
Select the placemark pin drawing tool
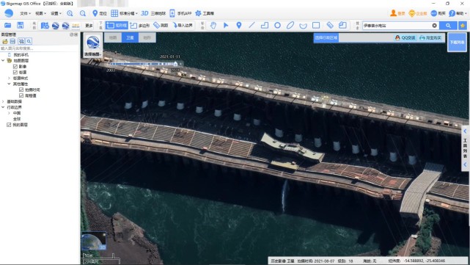239,26
